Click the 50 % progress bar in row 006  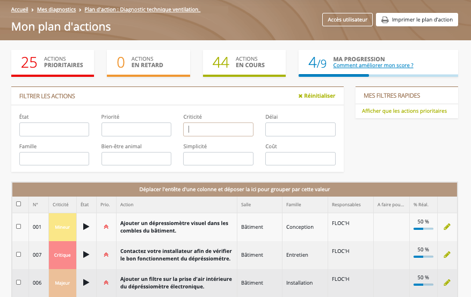pyautogui.click(x=423, y=285)
